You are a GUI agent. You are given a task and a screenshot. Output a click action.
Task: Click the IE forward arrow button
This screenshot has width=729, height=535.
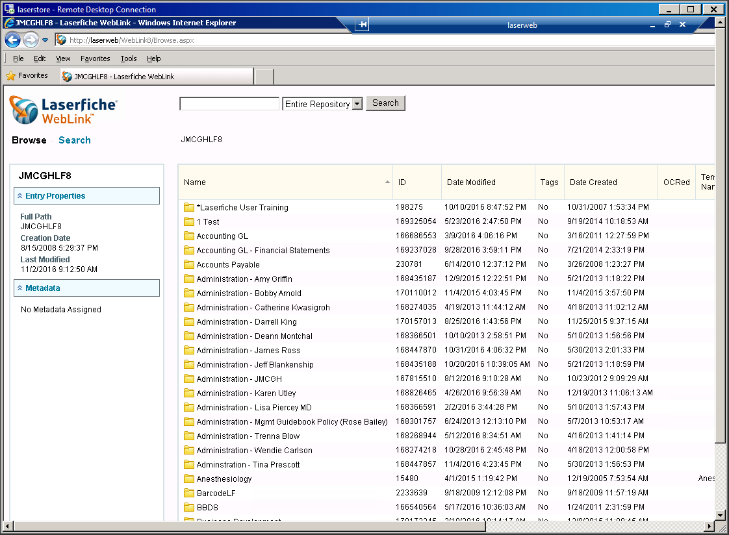[30, 40]
